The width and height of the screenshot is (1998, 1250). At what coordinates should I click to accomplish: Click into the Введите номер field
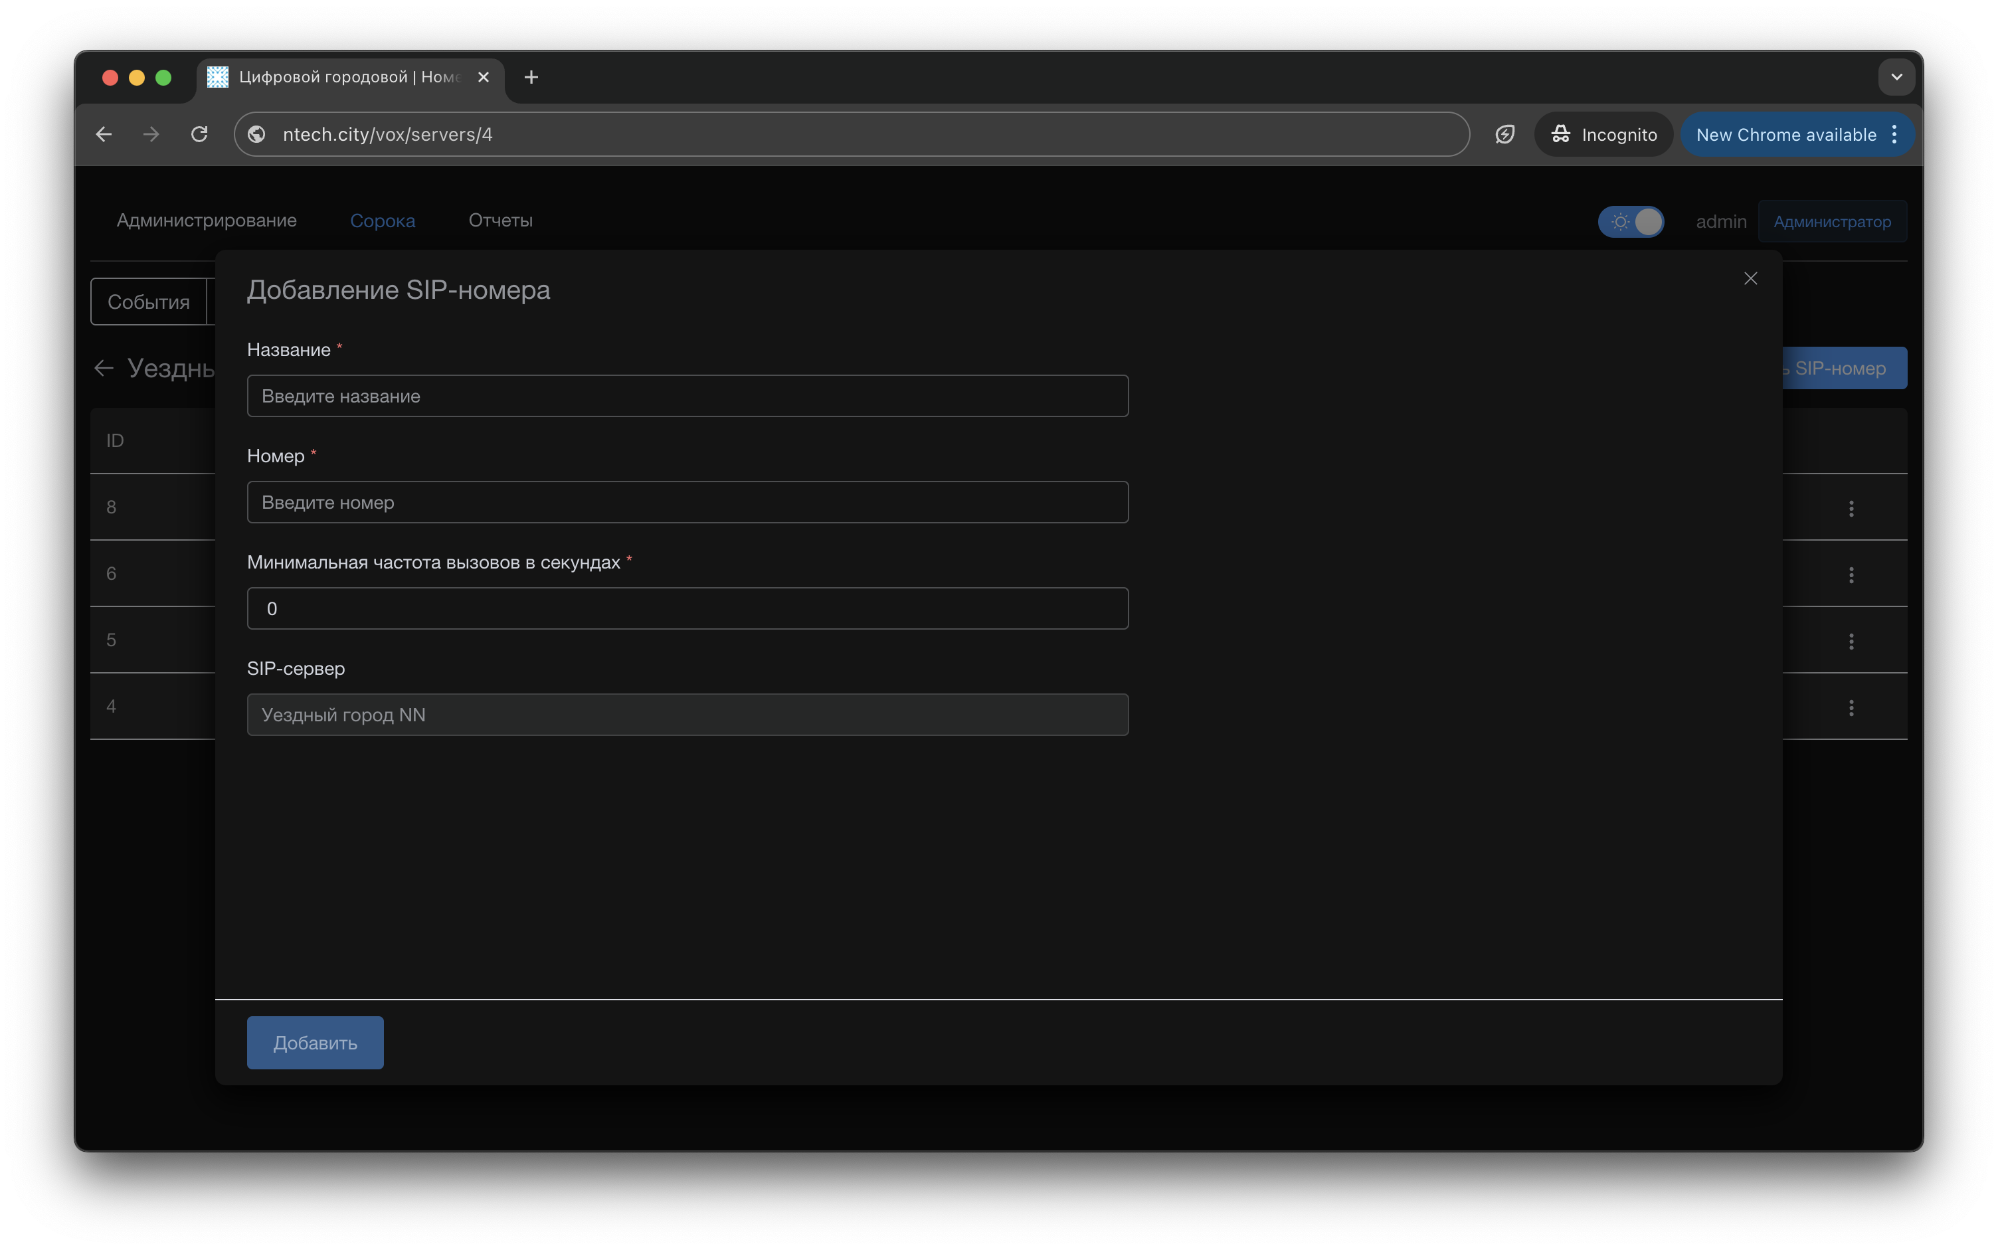687,502
